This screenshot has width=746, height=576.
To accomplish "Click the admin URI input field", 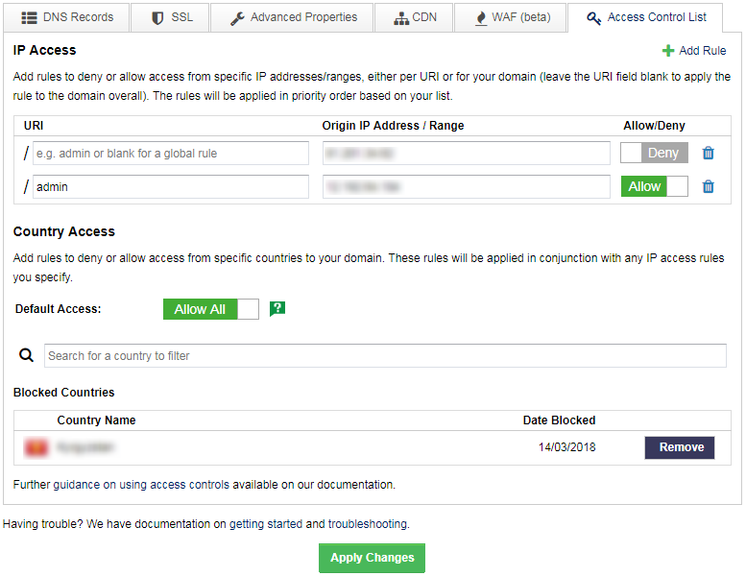I will [170, 187].
